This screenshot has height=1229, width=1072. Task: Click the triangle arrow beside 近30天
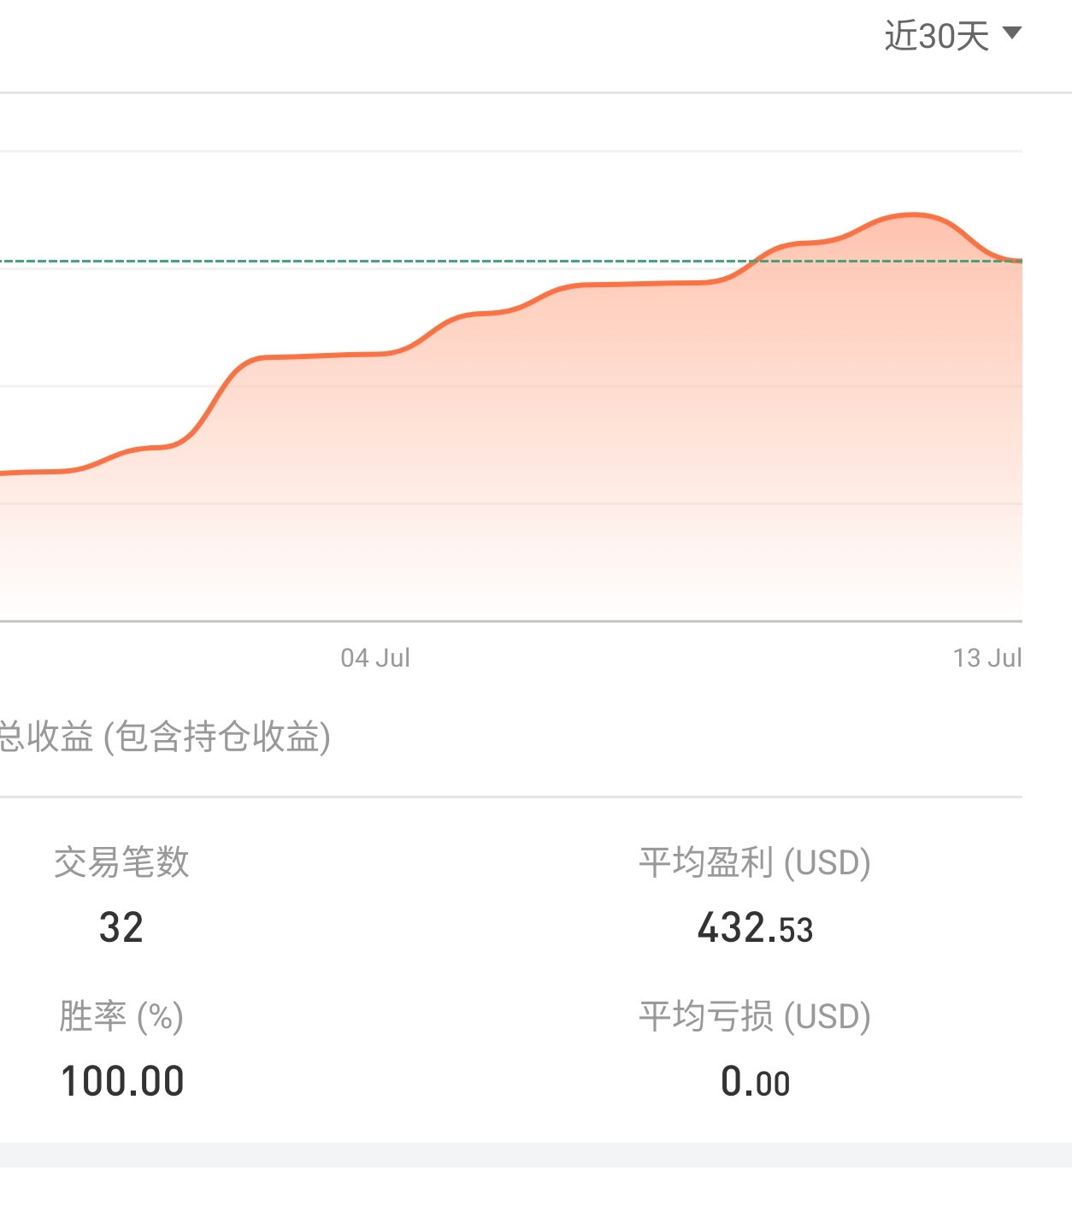[1012, 33]
